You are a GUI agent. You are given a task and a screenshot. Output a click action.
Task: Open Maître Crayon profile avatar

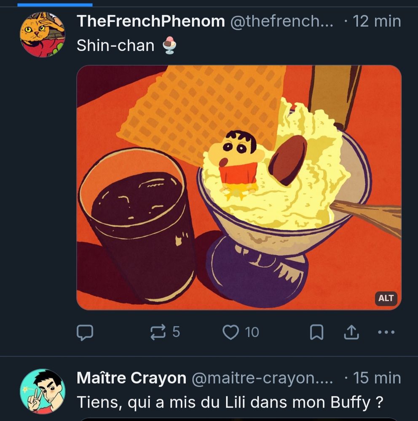[43, 391]
